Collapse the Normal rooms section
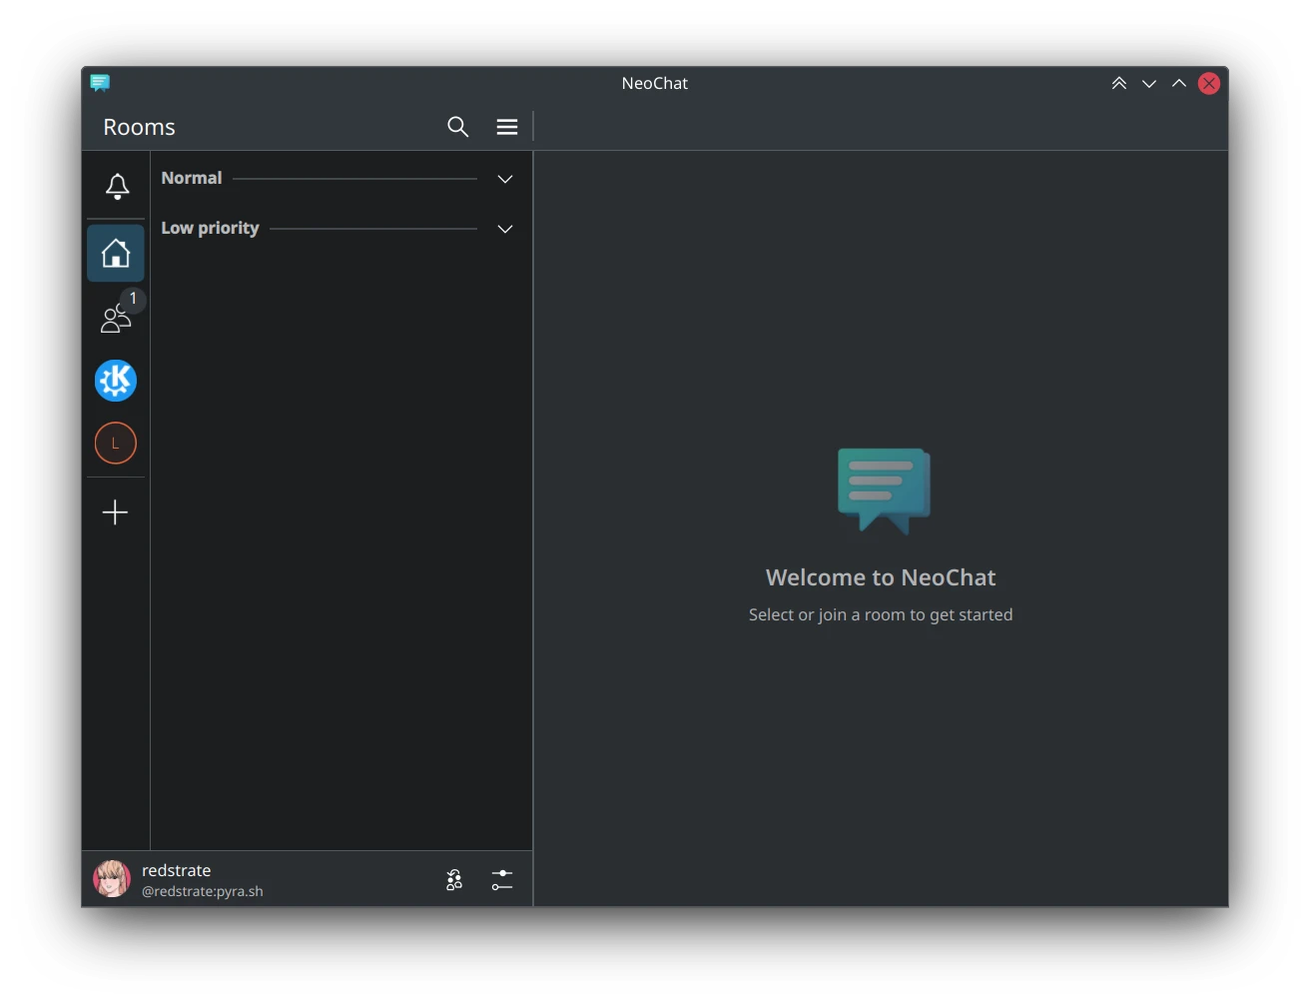Screen dimensions: 1312x1005 pos(505,179)
